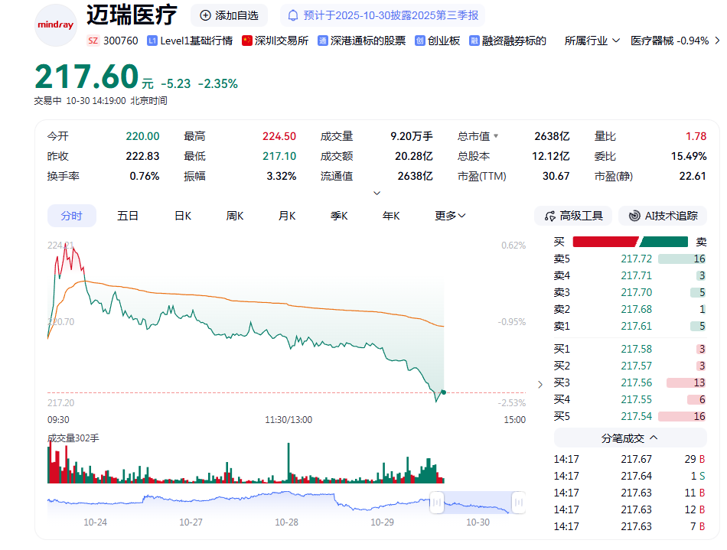This screenshot has height=550, width=727.
Task: Click 卖5 price 217.72 row
Action: click(630, 259)
